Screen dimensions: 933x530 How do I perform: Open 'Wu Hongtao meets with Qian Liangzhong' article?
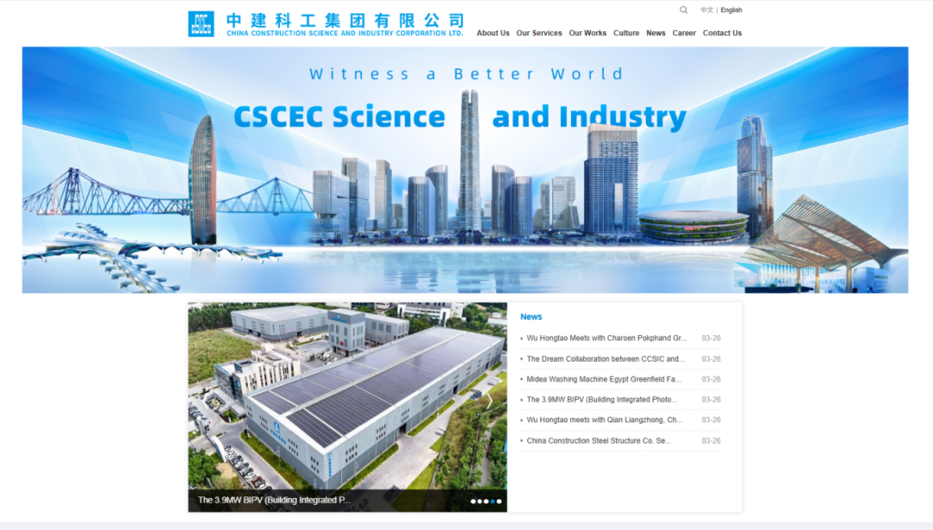604,420
